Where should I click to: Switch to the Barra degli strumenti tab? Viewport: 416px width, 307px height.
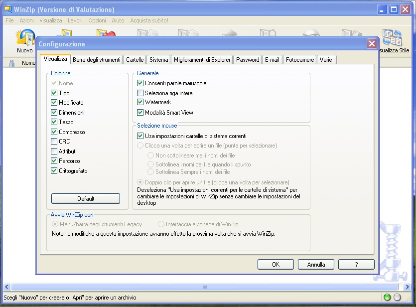click(97, 60)
